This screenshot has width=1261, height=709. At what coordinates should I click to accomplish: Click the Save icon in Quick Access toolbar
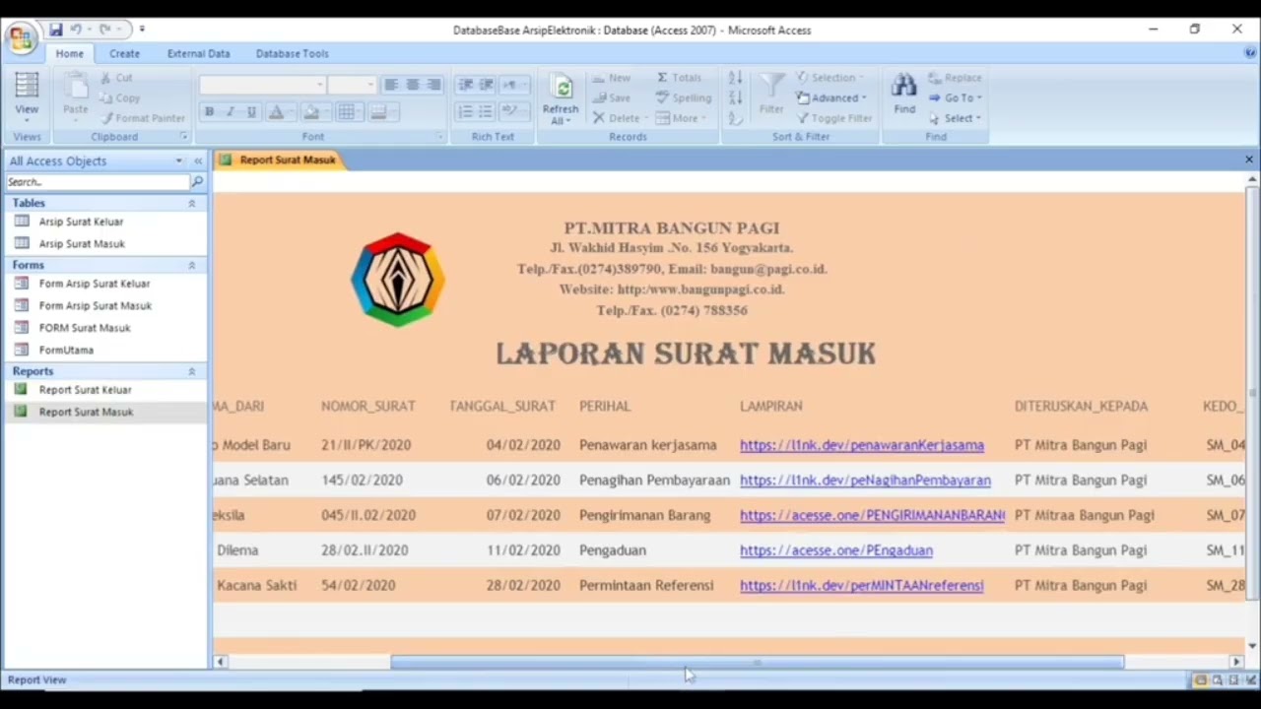[x=56, y=30]
